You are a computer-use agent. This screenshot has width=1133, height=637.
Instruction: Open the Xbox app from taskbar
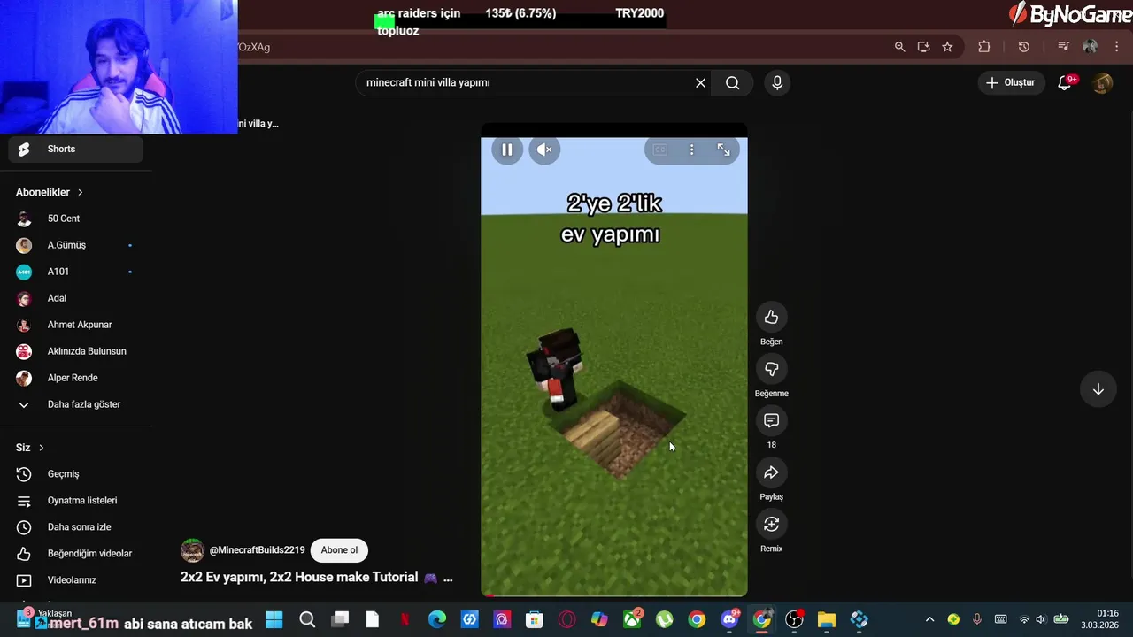[632, 619]
